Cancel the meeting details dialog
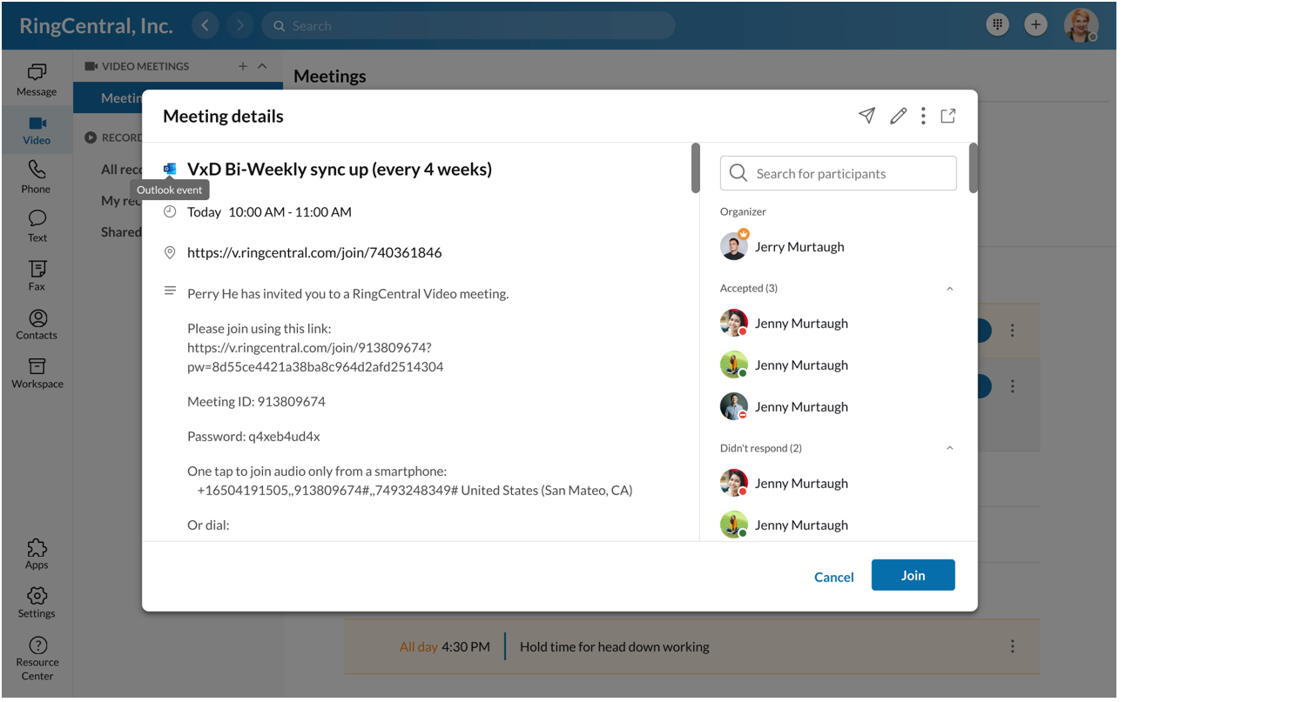1301x702 pixels. (833, 577)
